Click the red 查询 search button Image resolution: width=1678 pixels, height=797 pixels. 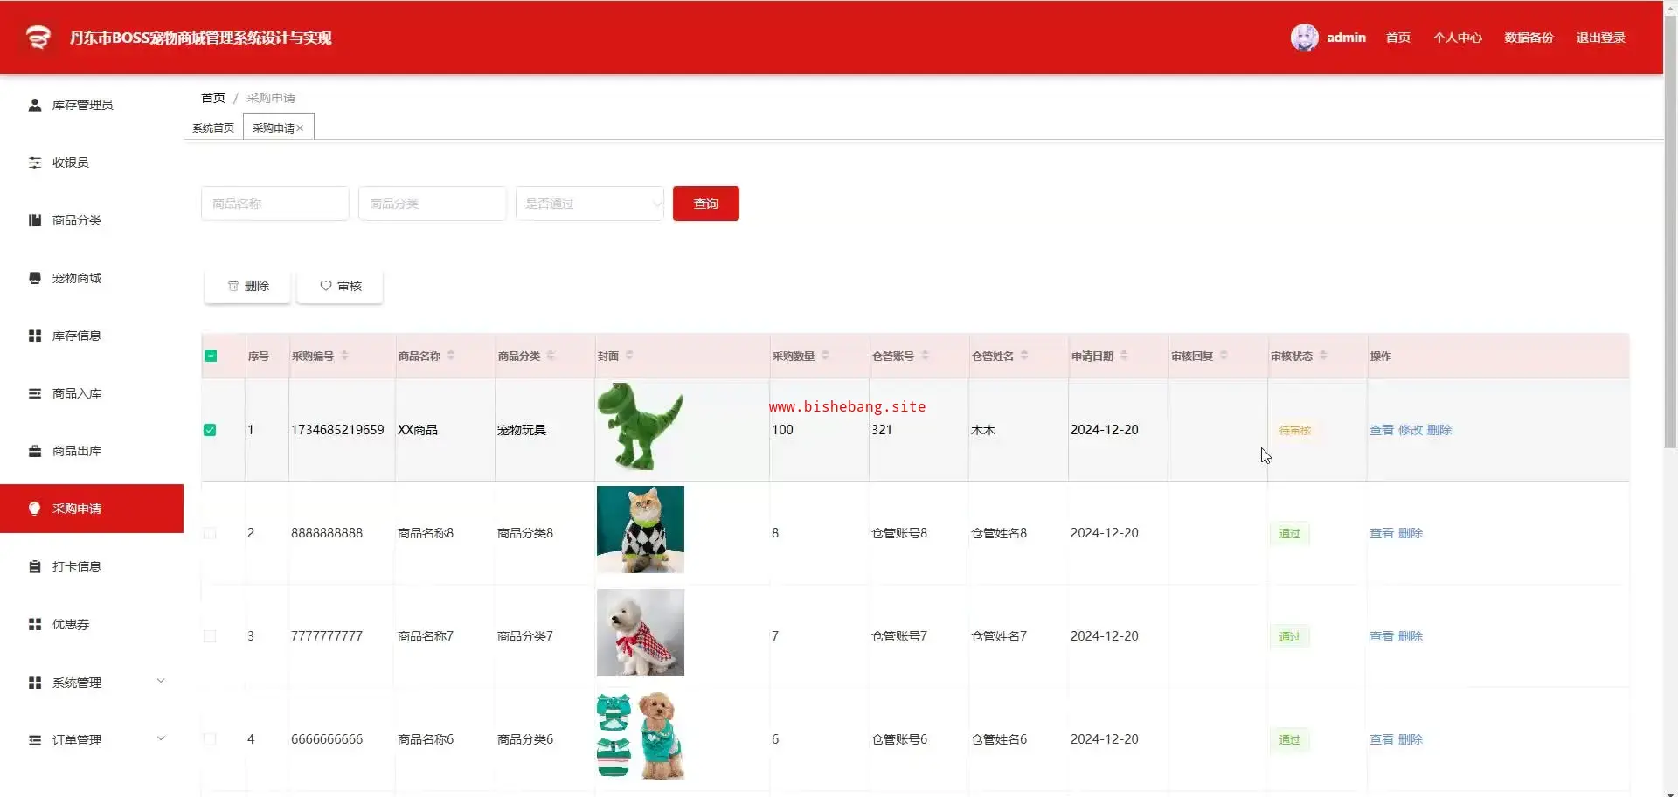coord(706,204)
